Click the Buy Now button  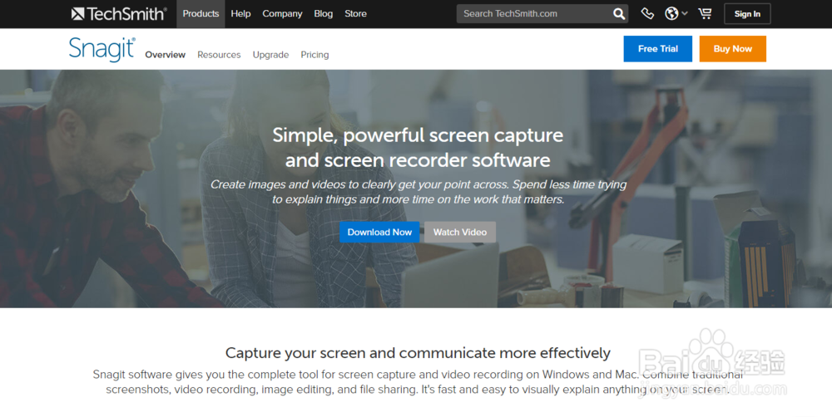pyautogui.click(x=733, y=49)
